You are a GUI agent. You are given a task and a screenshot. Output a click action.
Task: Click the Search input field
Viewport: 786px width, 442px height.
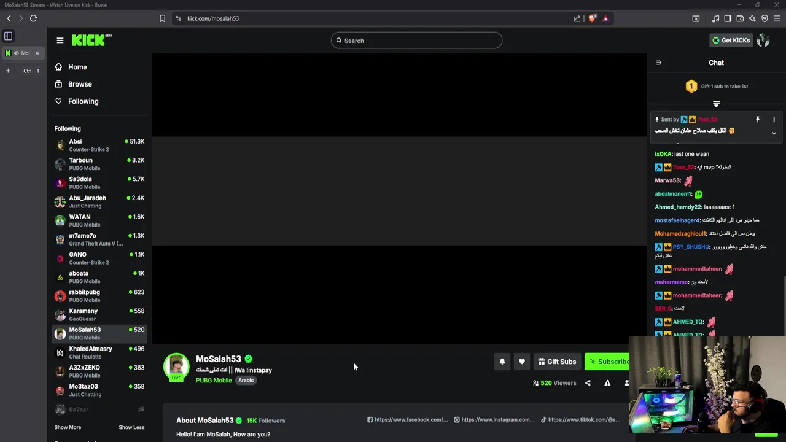pyautogui.click(x=416, y=41)
